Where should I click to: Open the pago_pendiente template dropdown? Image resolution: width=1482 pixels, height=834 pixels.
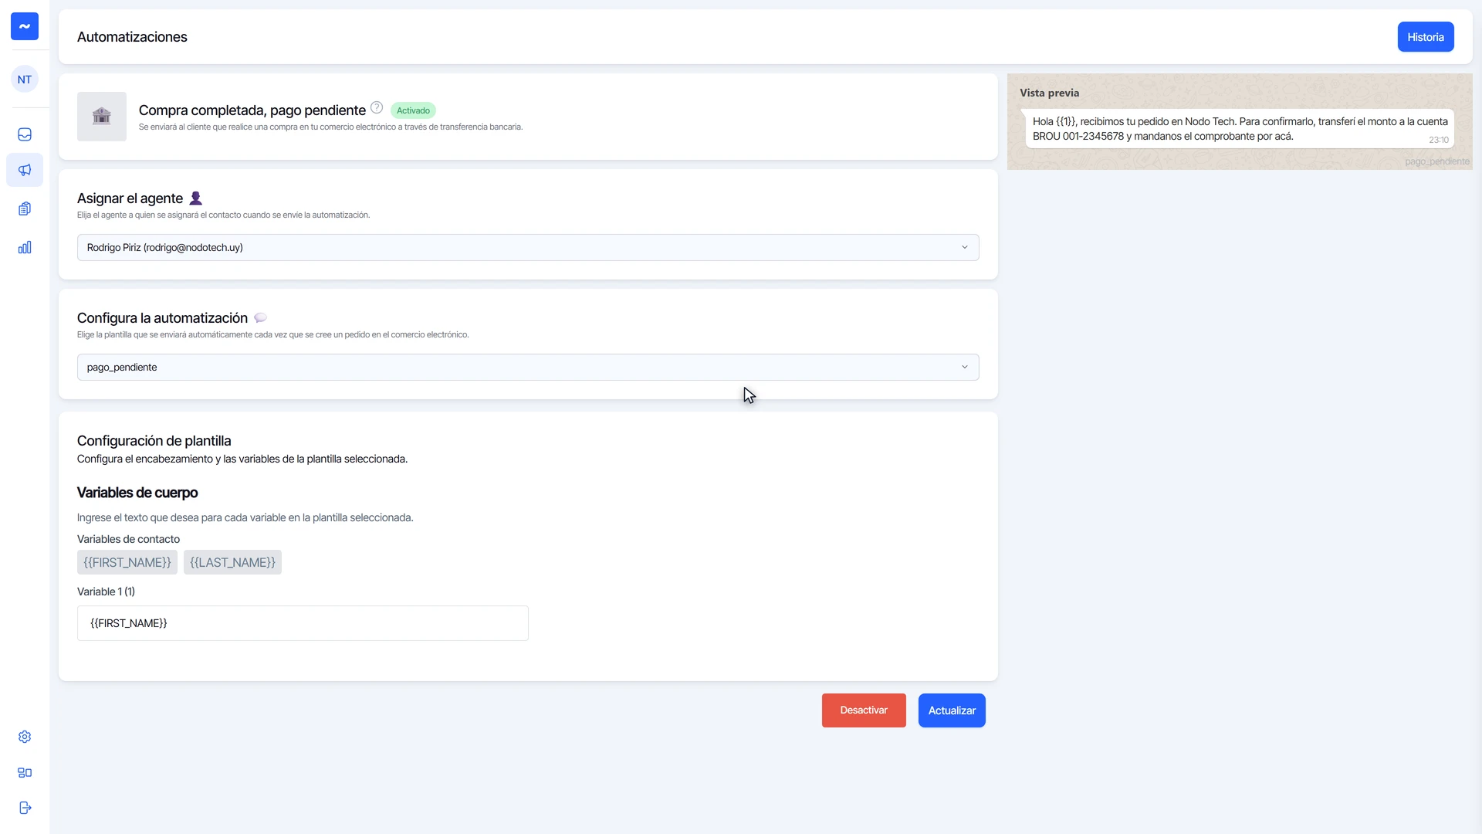(x=528, y=368)
